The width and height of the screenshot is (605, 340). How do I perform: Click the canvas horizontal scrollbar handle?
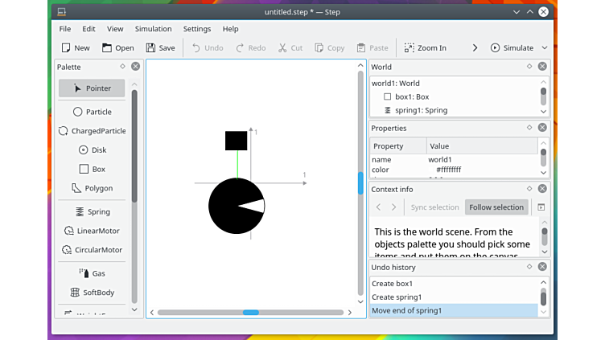[x=250, y=312]
